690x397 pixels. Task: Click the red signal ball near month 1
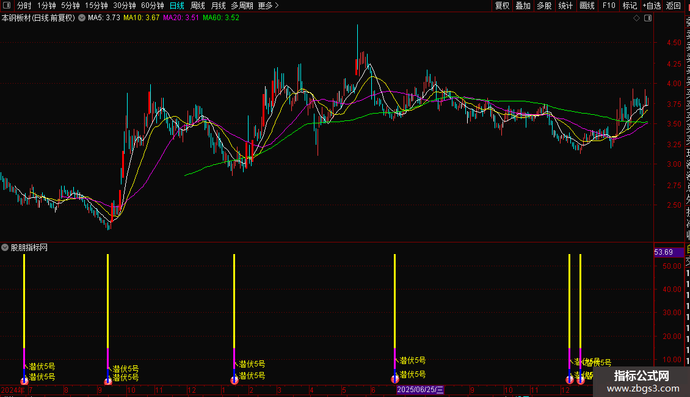[234, 381]
